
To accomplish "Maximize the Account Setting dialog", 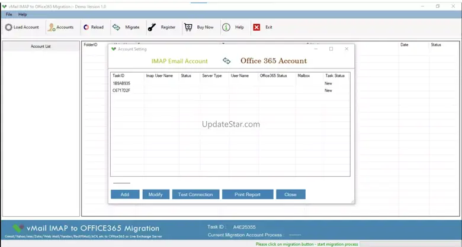I will [331, 49].
